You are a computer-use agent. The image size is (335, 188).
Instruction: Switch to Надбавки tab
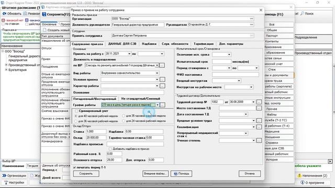(x=149, y=44)
